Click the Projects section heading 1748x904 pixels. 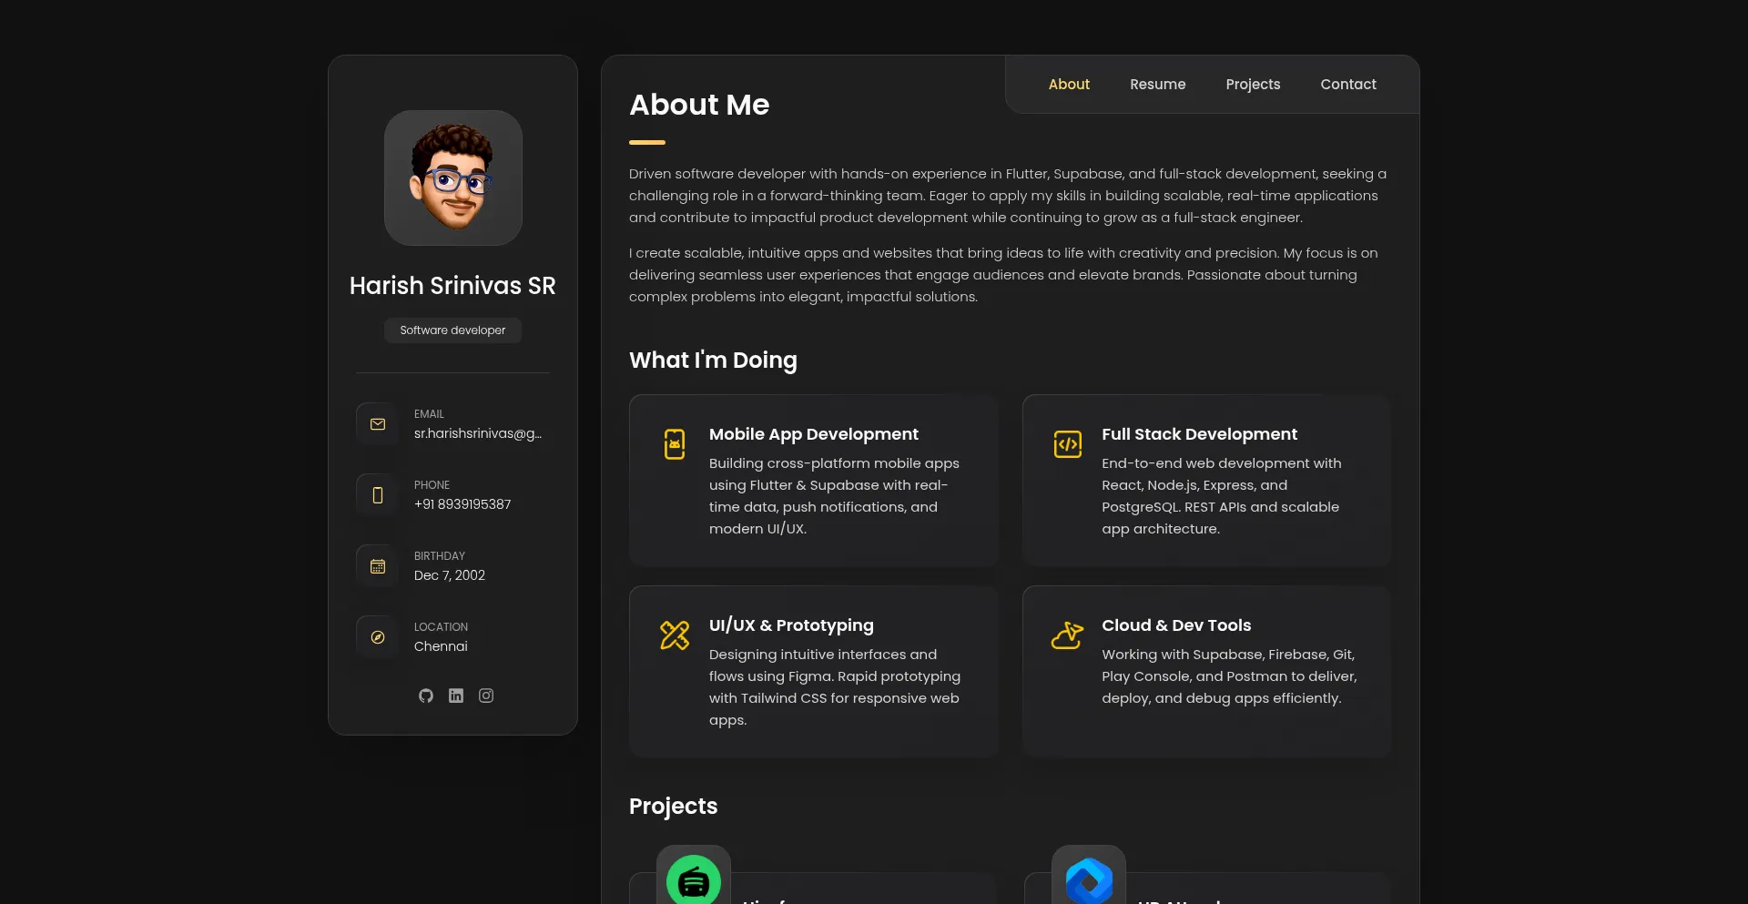point(673,807)
